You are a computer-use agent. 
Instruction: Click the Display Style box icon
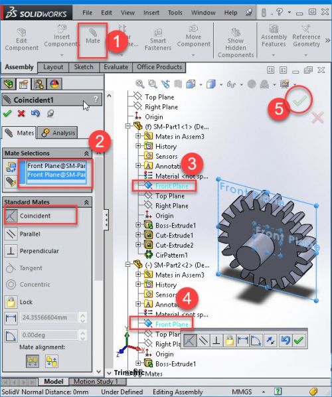tap(210, 84)
